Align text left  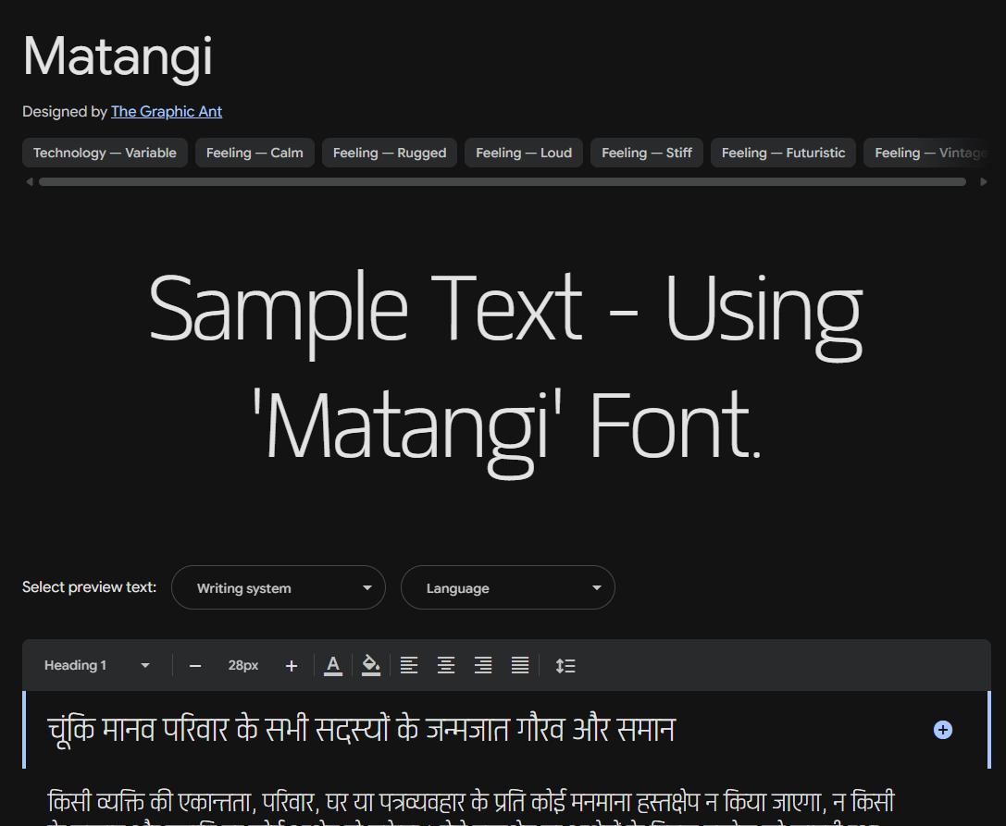pos(409,666)
